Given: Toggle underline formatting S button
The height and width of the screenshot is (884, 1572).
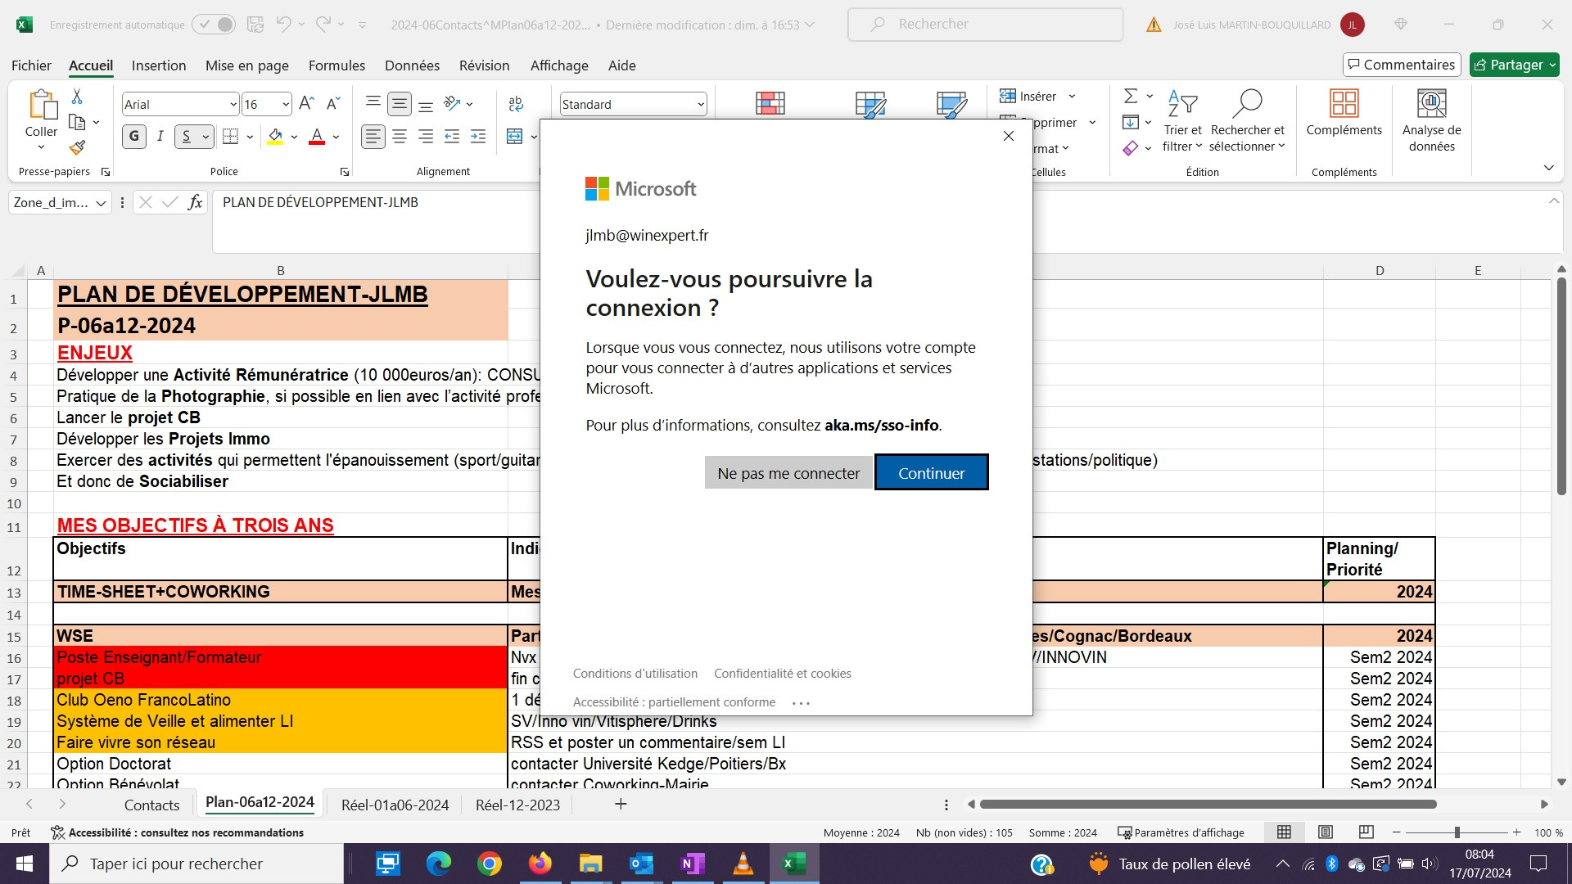Looking at the screenshot, I should pos(187,137).
